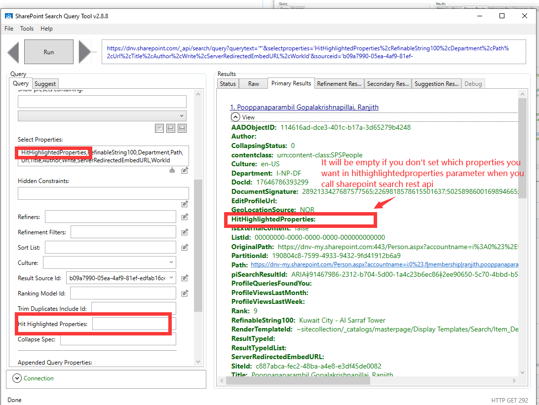Open the edit pencil beside Hidden Constraints
The image size is (539, 405).
184,203
